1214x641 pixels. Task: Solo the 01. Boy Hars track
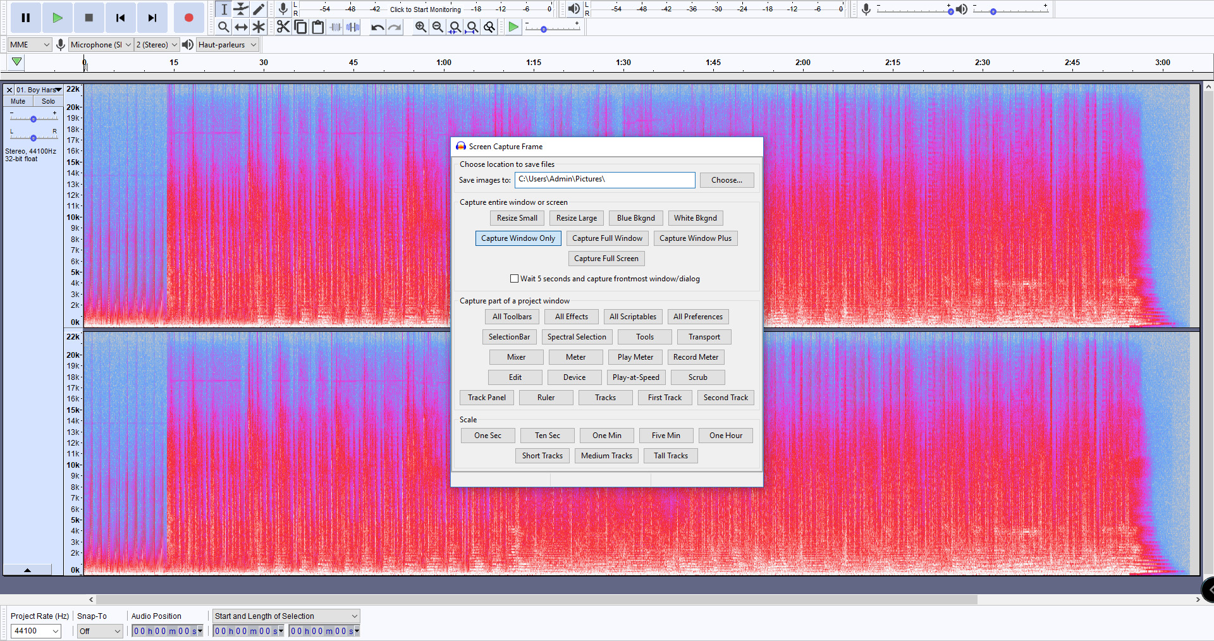tap(48, 101)
